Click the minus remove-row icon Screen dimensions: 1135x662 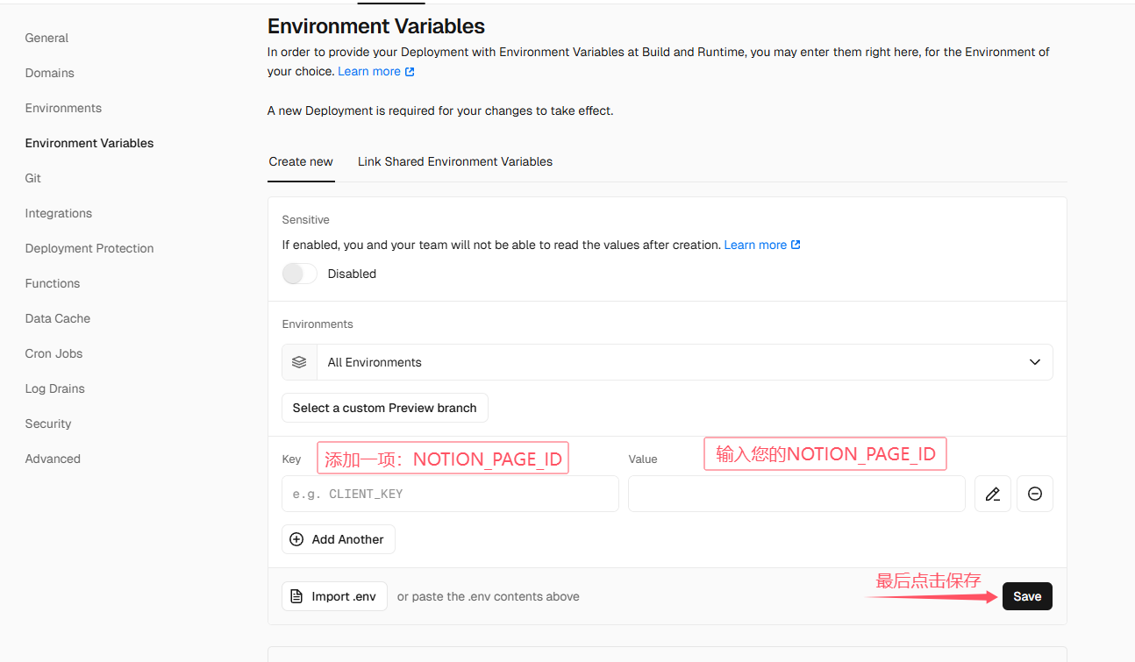(x=1034, y=494)
